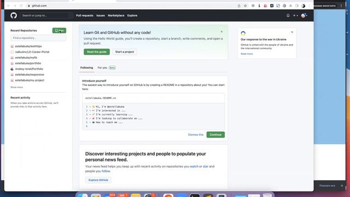350x197 pixels.
Task: Close the bottom-right notification bar
Action: pos(342,186)
